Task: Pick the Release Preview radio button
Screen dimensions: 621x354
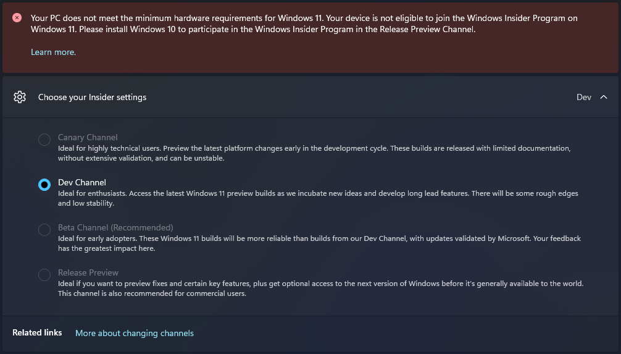Action: click(44, 275)
